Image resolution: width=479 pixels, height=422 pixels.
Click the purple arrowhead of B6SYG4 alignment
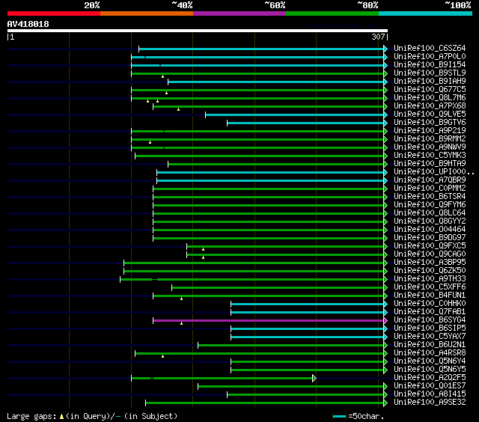(385, 320)
